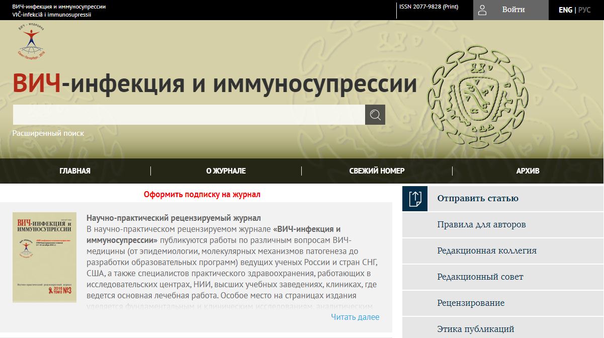Open the О журнале menu item

tap(226, 171)
